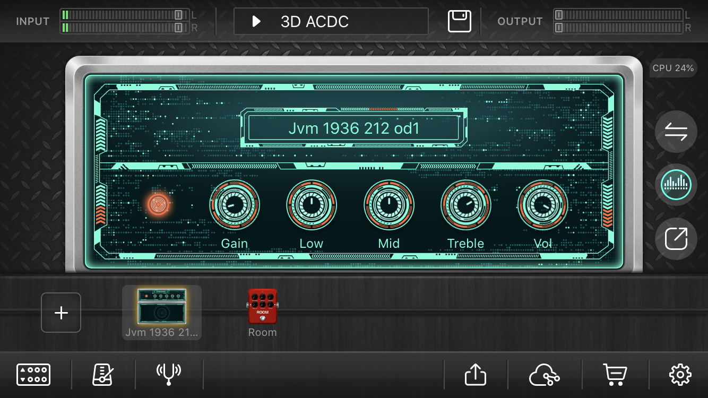Add a new effect with plus button
This screenshot has width=708, height=398.
(61, 313)
